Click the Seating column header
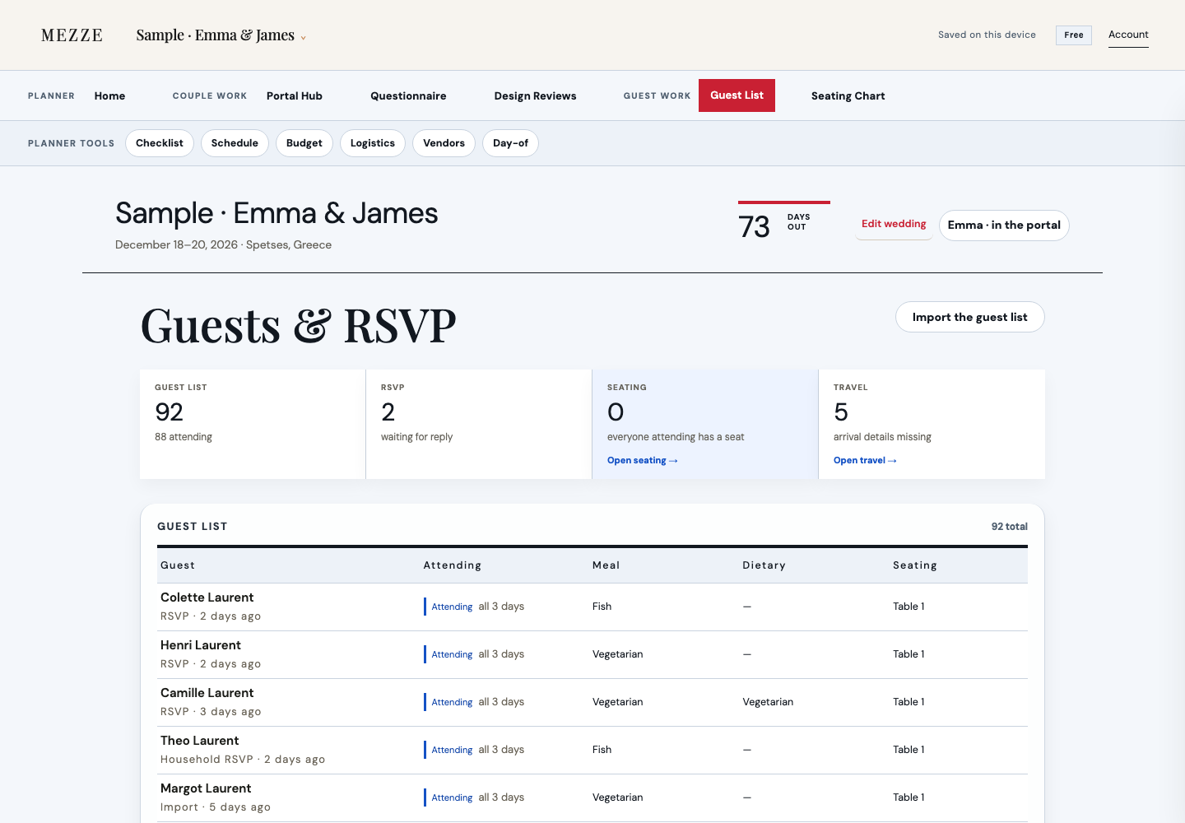Screen dimensions: 1185x823 click(914, 565)
